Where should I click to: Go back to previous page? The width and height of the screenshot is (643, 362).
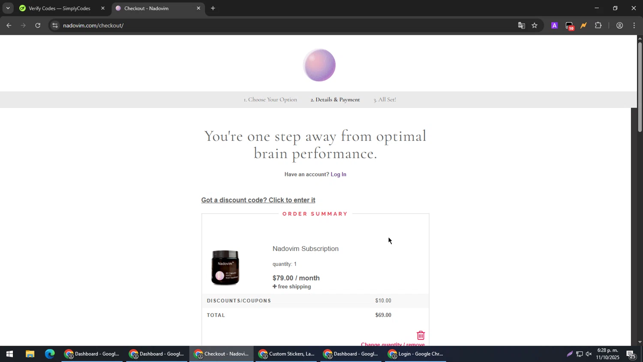tap(9, 26)
